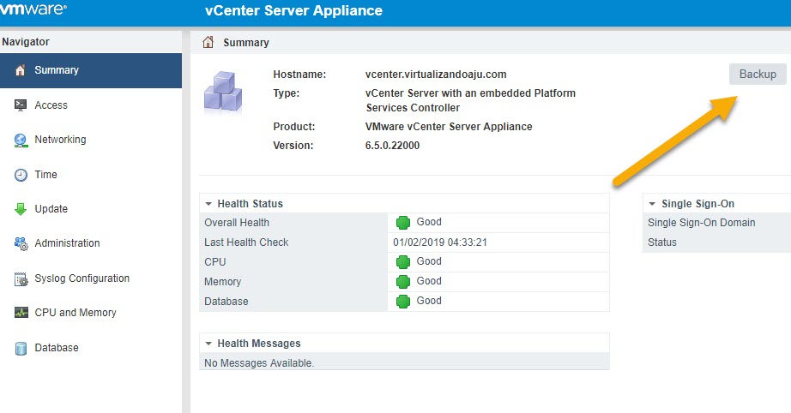Go to the Administration page
Image resolution: width=791 pixels, height=413 pixels.
(67, 243)
